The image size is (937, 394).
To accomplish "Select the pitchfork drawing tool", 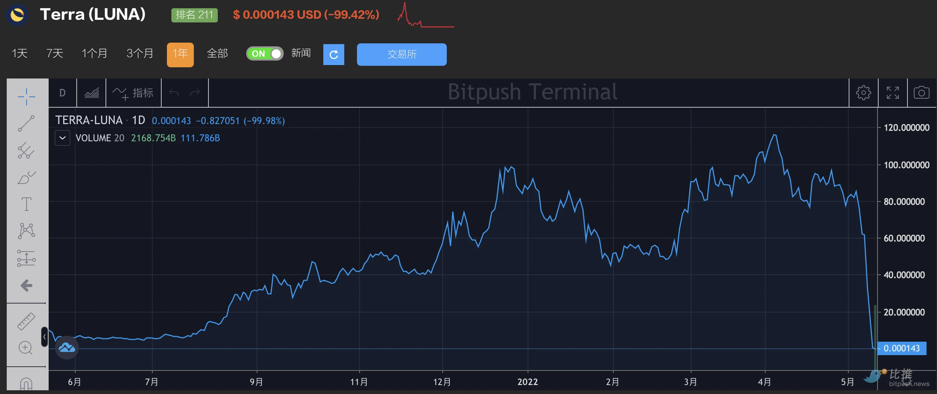I will pyautogui.click(x=27, y=150).
